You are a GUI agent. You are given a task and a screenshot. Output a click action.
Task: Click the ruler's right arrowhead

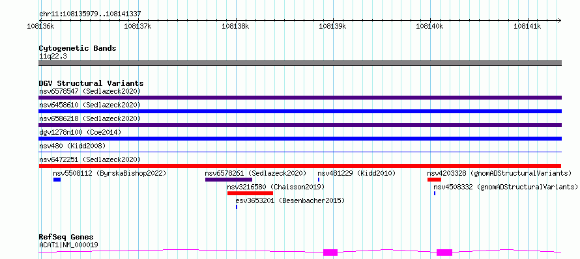point(559,20)
